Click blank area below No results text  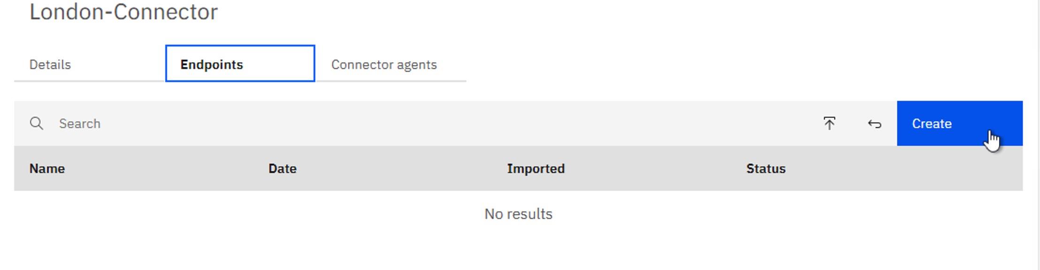pyautogui.click(x=518, y=248)
